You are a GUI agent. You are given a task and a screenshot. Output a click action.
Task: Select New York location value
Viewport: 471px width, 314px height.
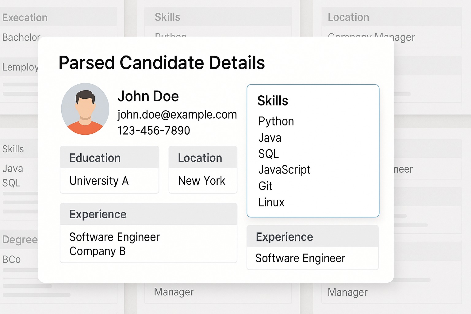click(201, 181)
